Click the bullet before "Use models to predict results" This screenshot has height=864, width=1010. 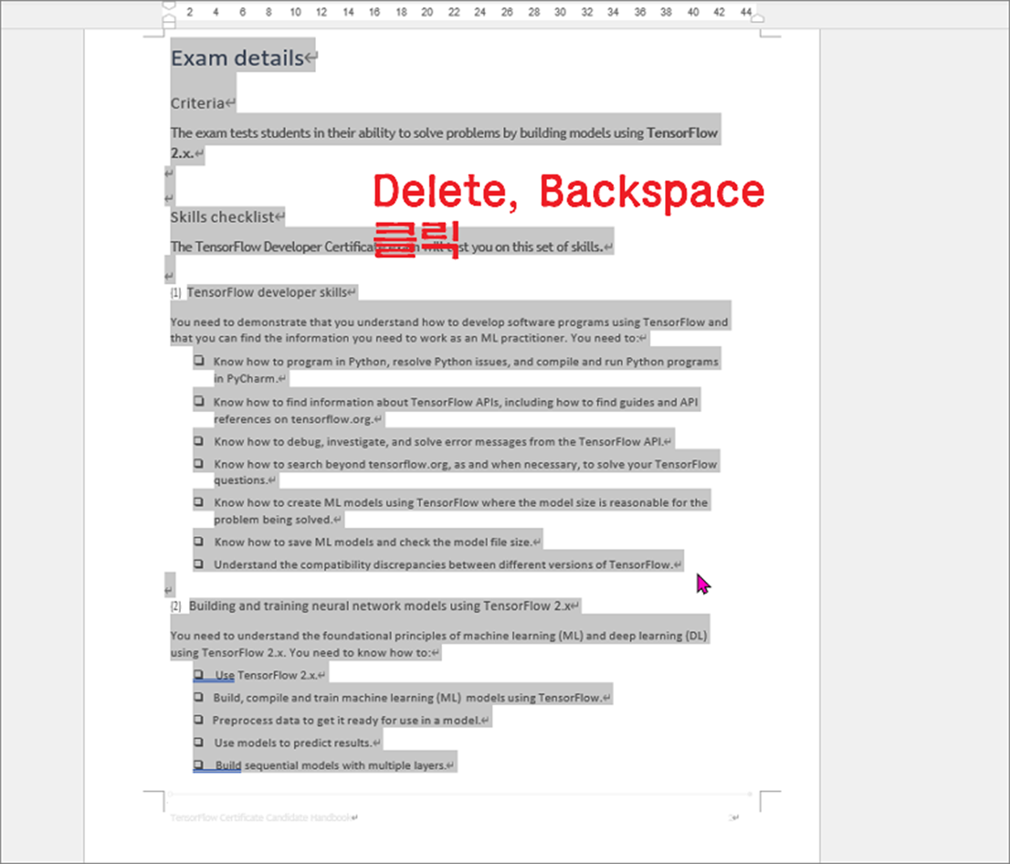tap(198, 742)
